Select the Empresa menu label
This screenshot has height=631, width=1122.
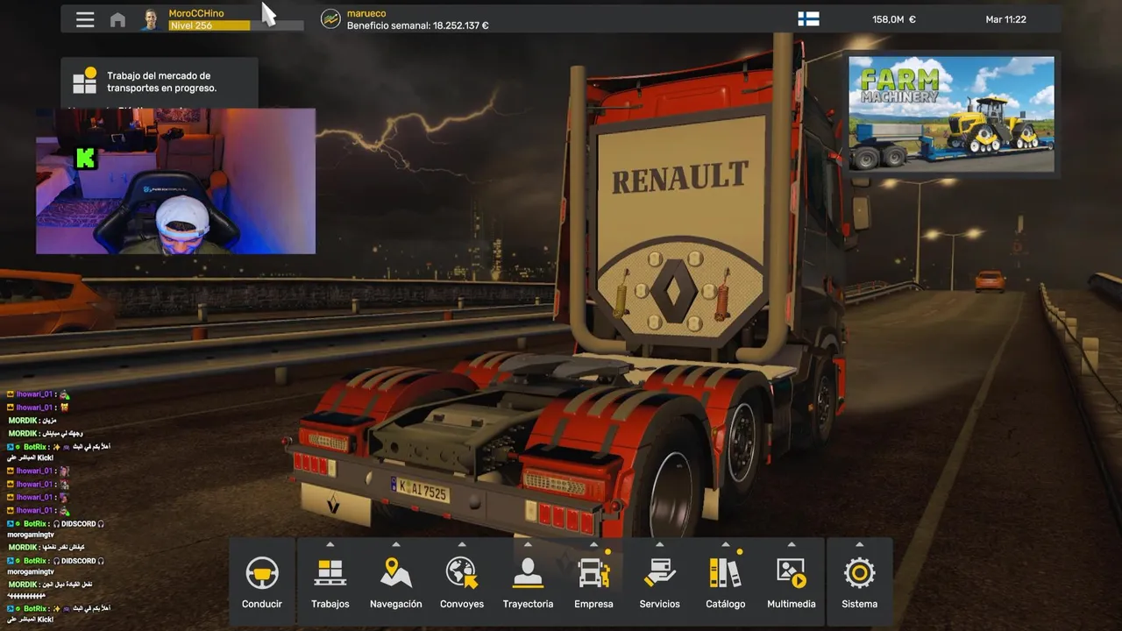[x=593, y=604]
